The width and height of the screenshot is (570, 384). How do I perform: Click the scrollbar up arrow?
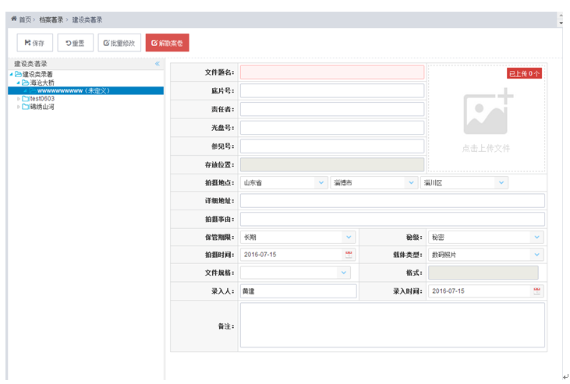click(561, 16)
